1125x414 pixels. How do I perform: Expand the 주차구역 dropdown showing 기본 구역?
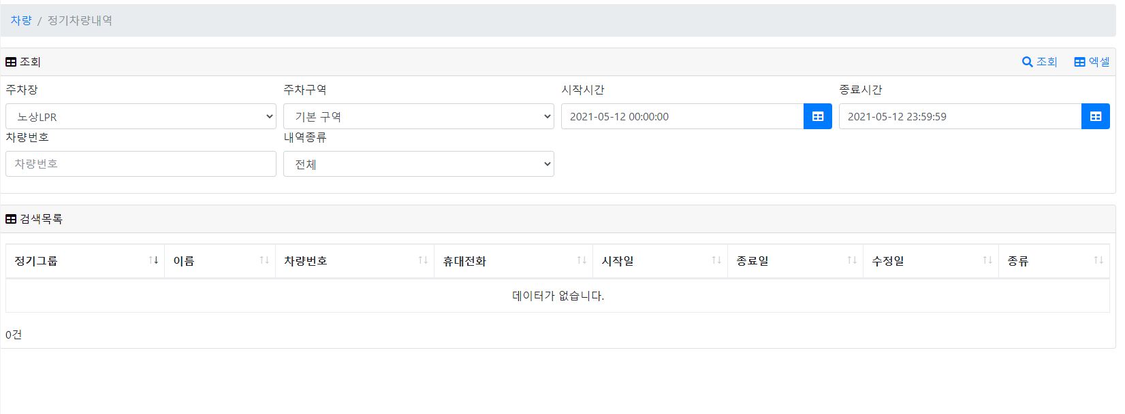pos(419,116)
